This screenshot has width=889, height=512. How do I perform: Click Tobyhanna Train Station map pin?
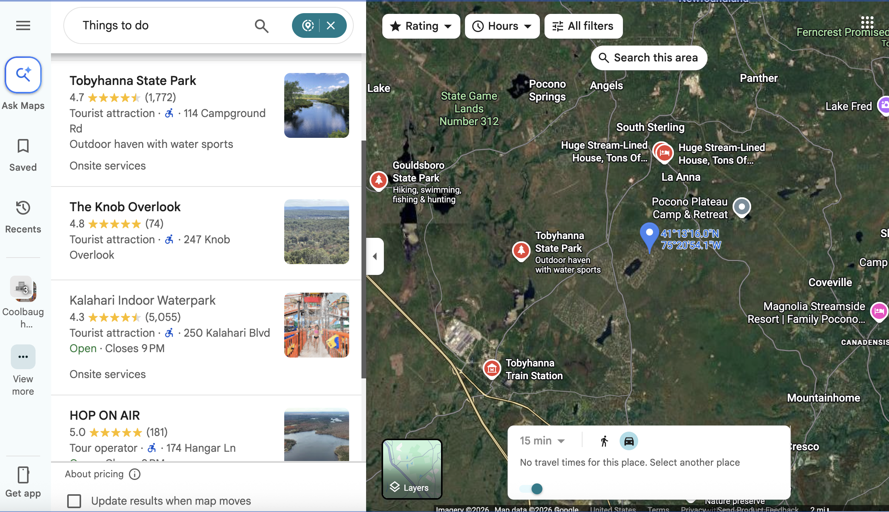[492, 369]
